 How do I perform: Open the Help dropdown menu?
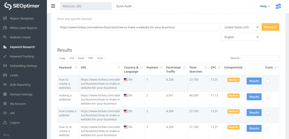pyautogui.click(x=264, y=6)
